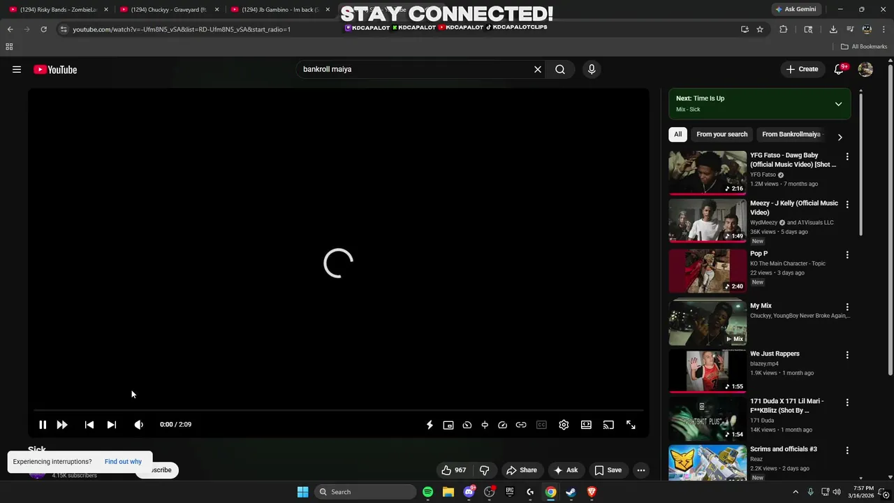Open Chrome extensions puzzle icon
This screenshot has width=894, height=503.
pos(783,29)
